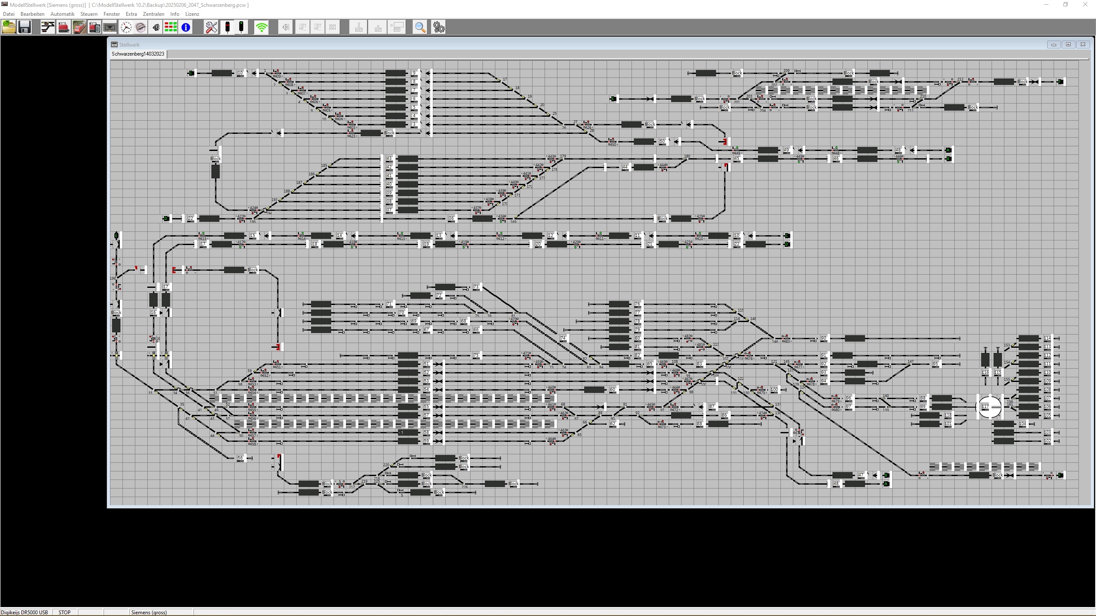Viewport: 1096px width, 616px height.
Task: Click the red locomotive icon
Action: tap(63, 27)
